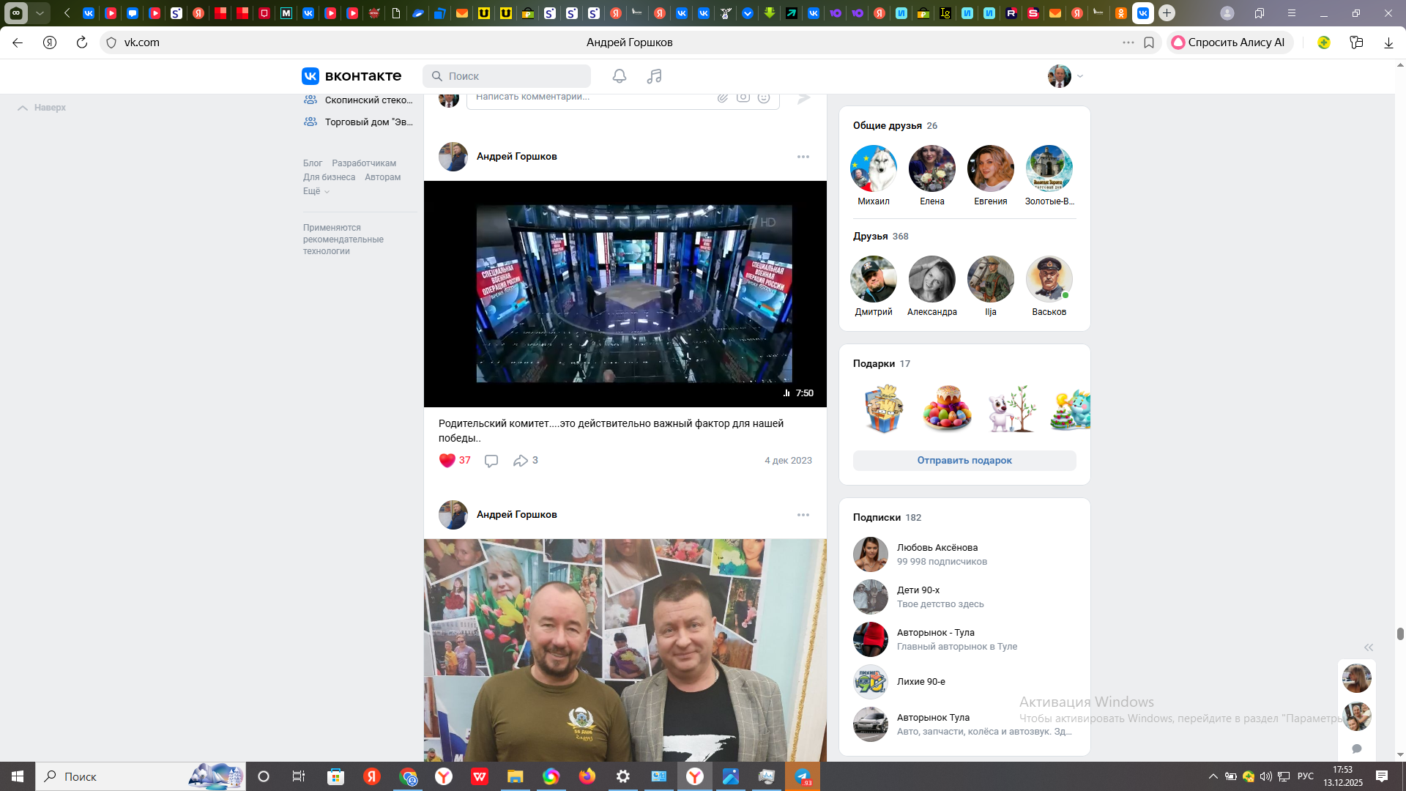Open Спросить Алису AI assistant
This screenshot has width=1406, height=791.
(1230, 42)
